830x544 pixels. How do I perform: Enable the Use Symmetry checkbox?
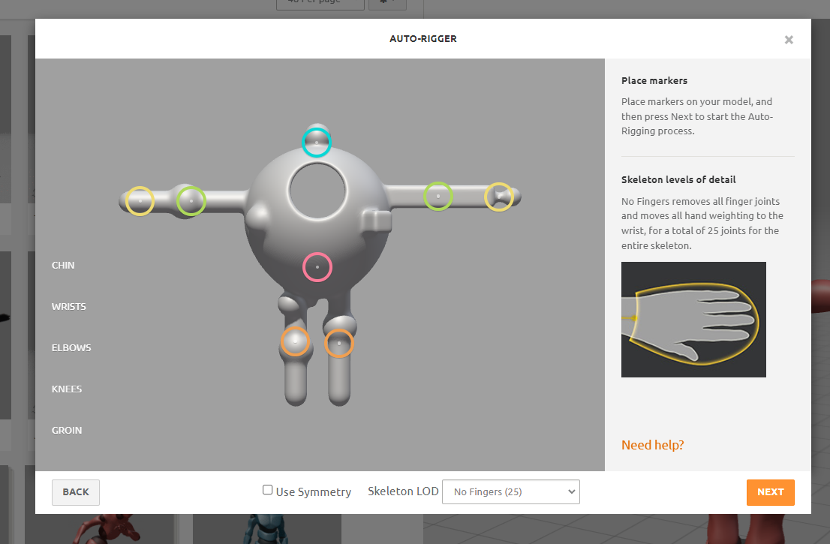(267, 489)
